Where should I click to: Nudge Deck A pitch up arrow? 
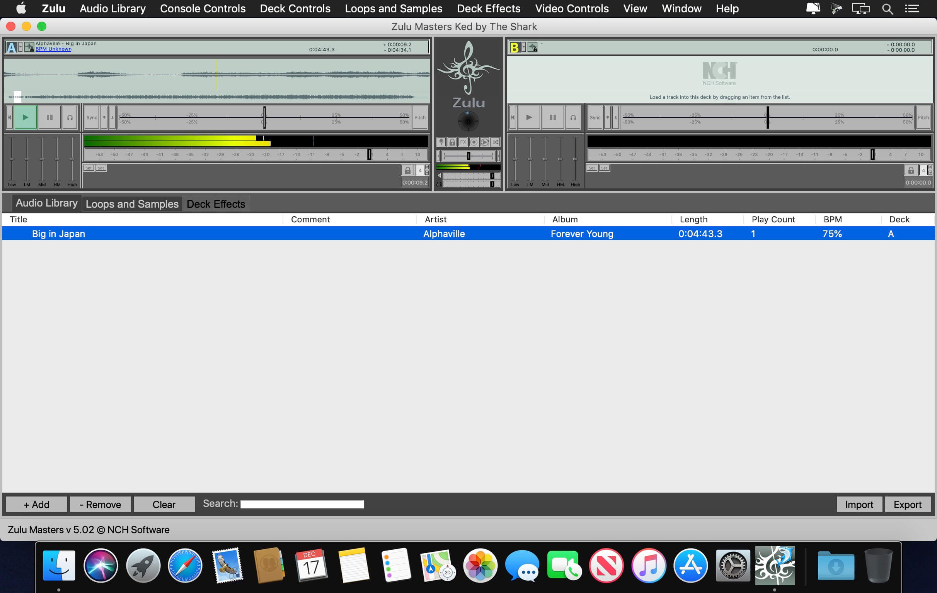(112, 117)
